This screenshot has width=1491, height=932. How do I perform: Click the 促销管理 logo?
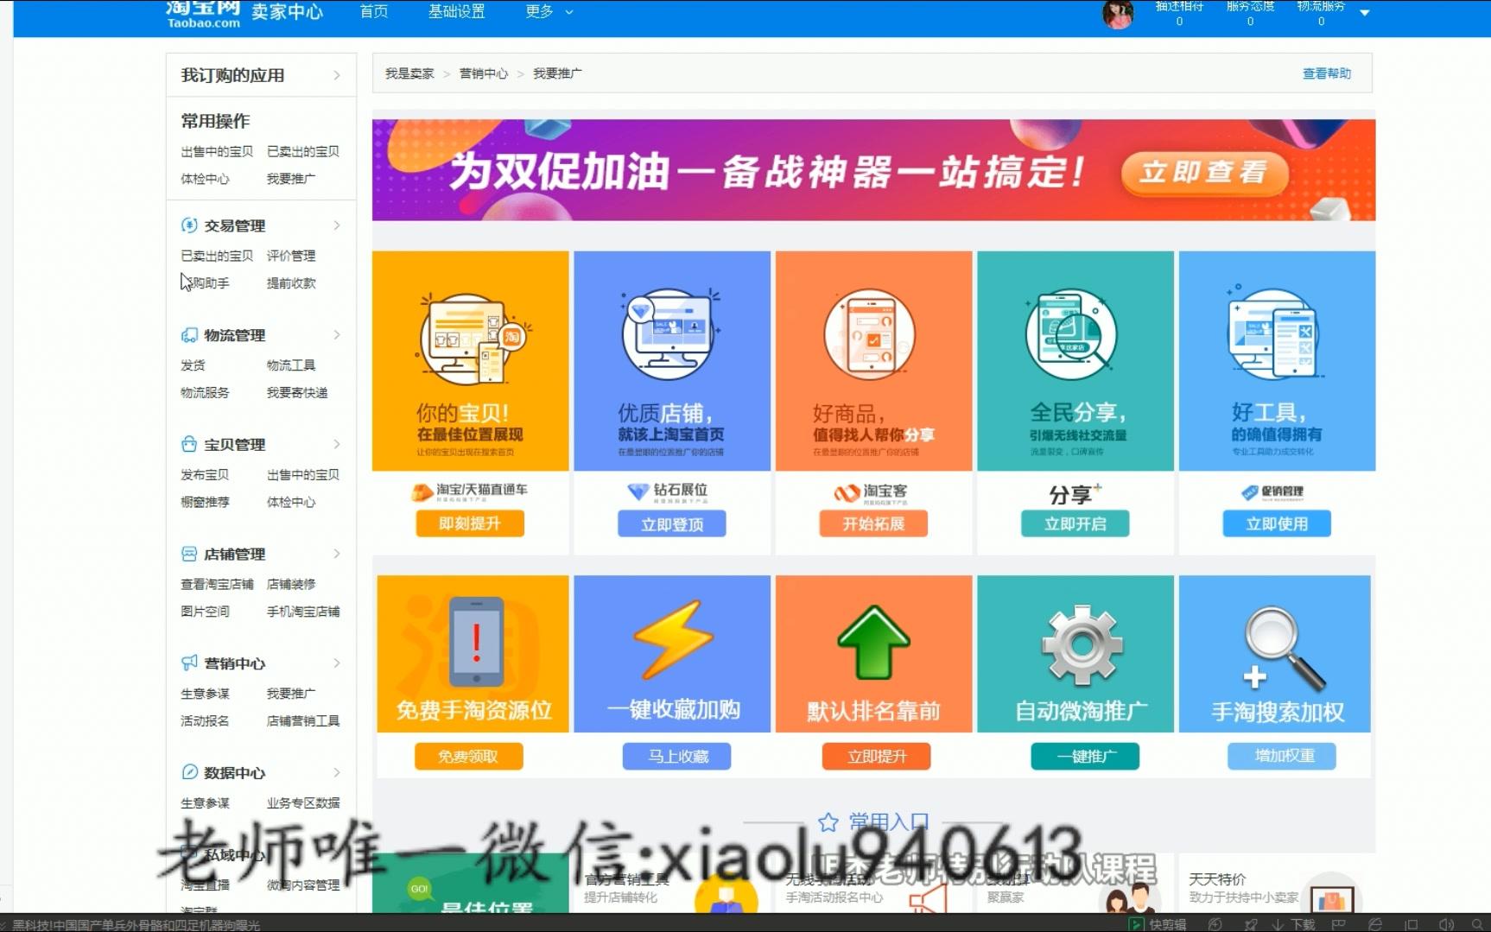point(1273,492)
